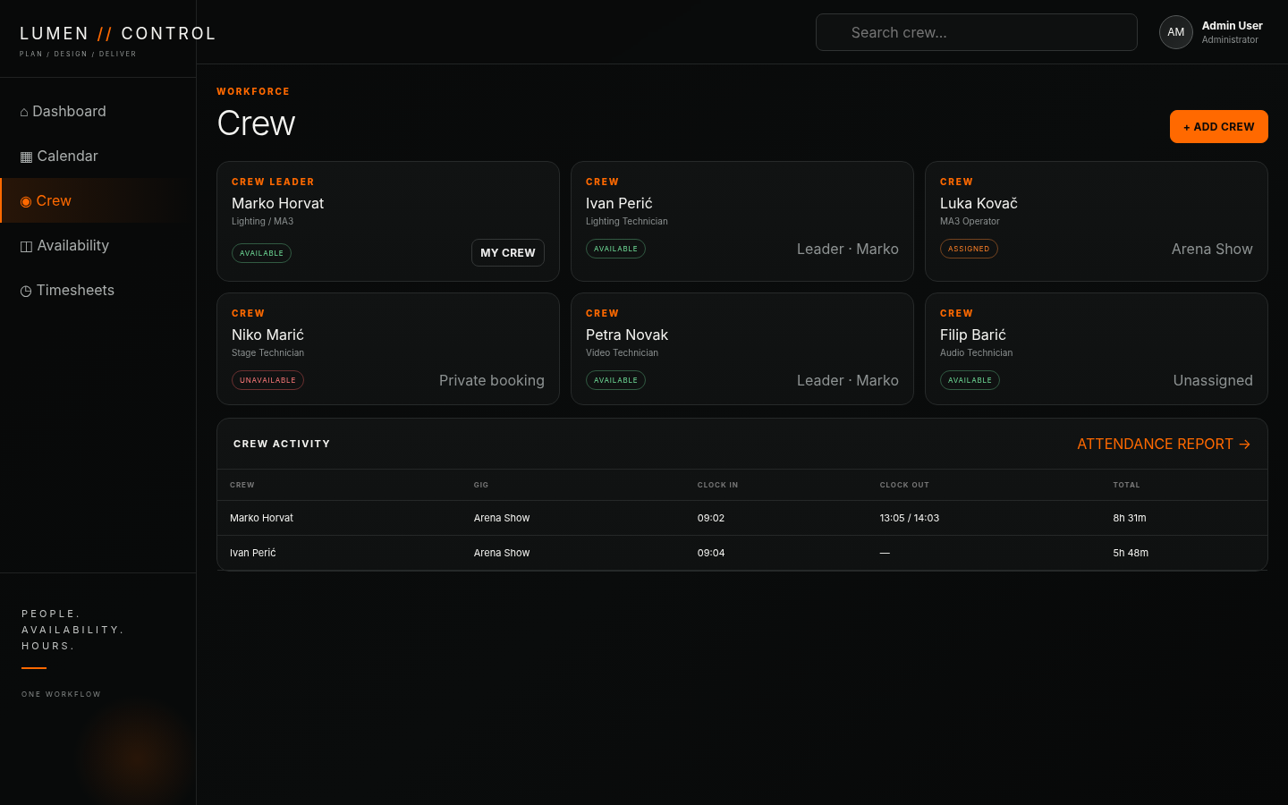
Task: Select the Crew sidebar item
Action: 97,200
